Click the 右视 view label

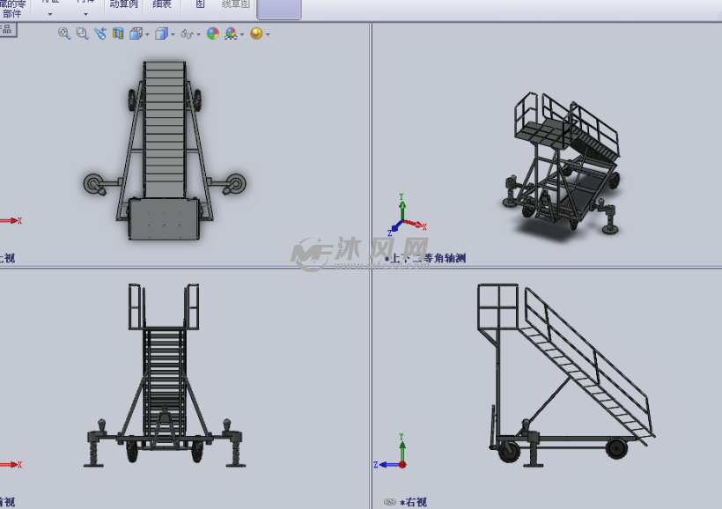click(414, 502)
